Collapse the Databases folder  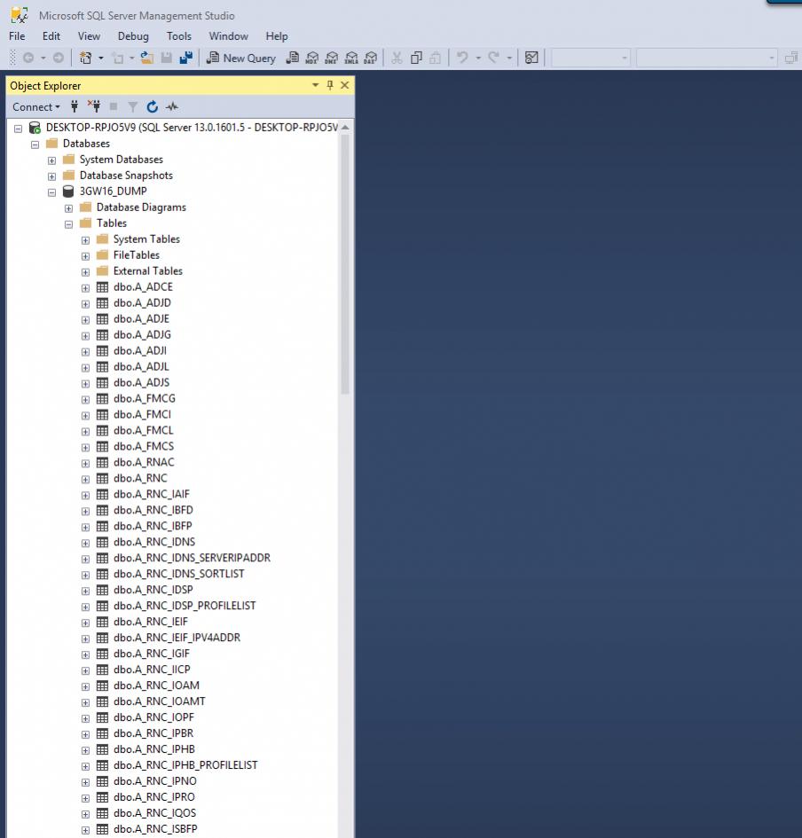click(35, 145)
